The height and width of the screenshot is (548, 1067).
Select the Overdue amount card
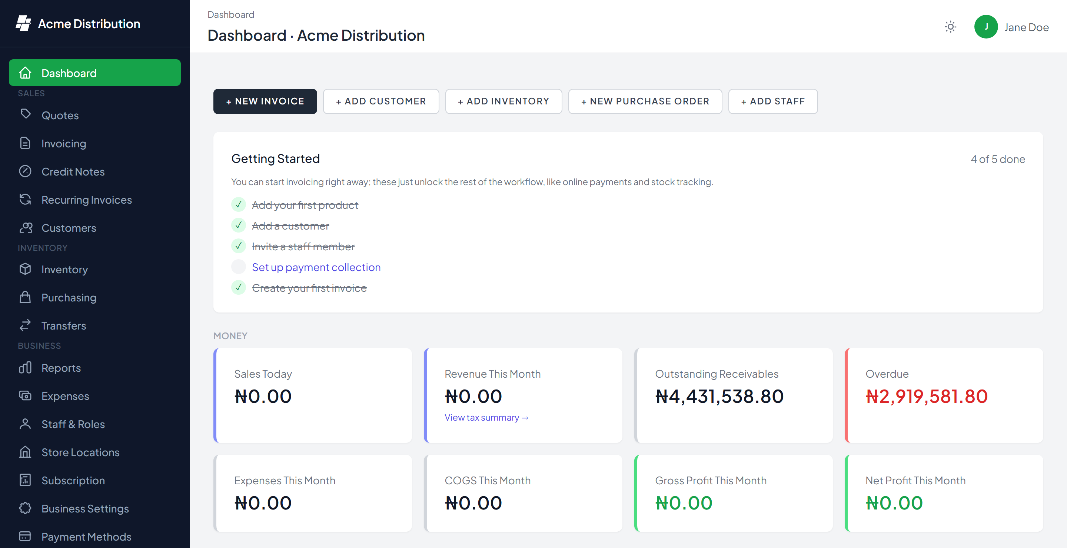point(944,396)
